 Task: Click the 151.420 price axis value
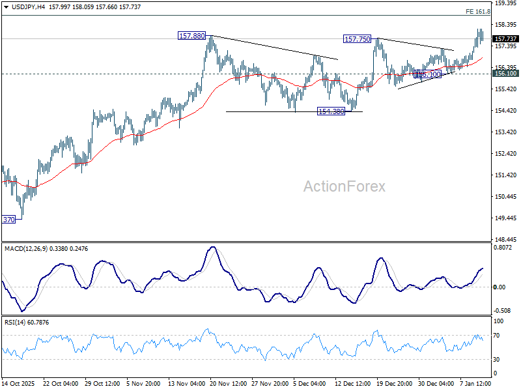pos(505,175)
